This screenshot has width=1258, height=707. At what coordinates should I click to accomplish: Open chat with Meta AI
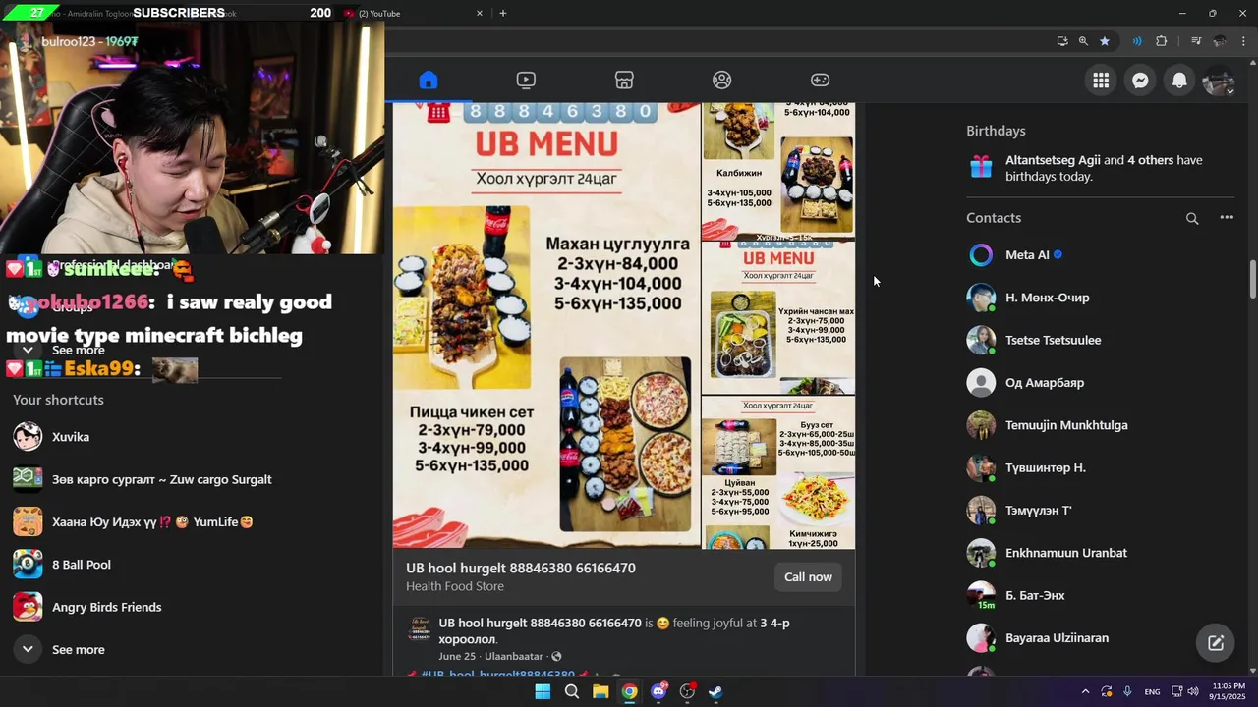pos(1101,255)
